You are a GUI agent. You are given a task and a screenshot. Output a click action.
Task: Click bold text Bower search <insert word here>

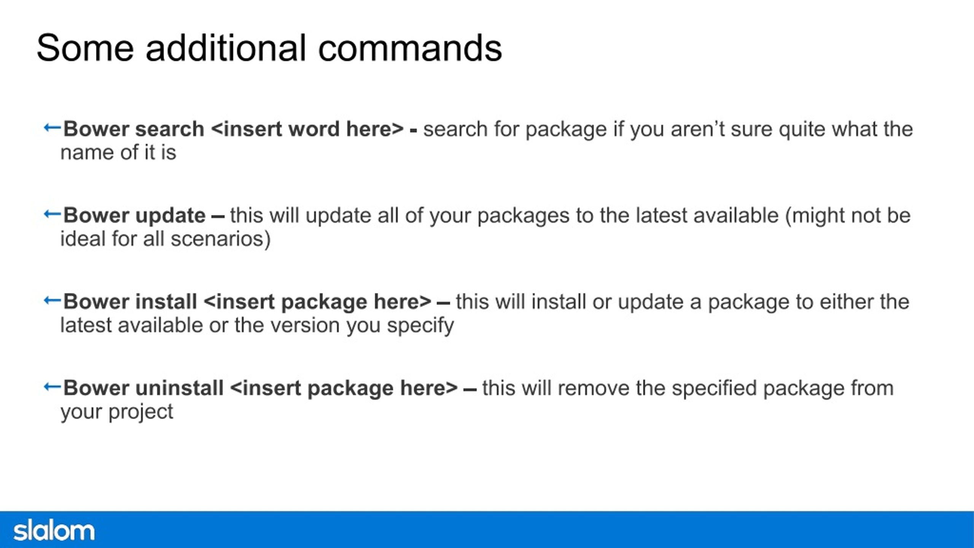click(x=233, y=129)
